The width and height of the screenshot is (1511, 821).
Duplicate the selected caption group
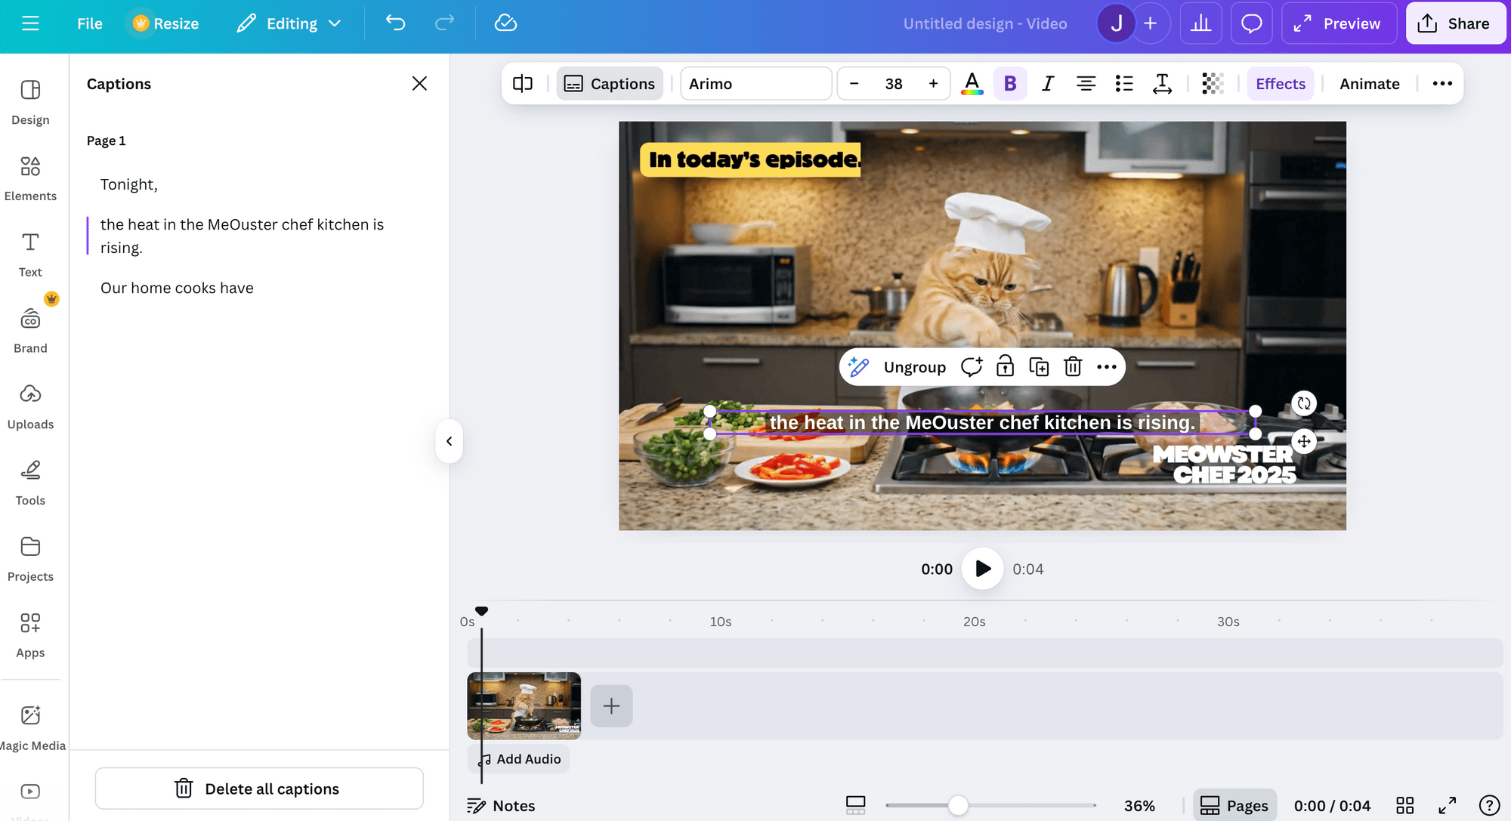(1039, 367)
